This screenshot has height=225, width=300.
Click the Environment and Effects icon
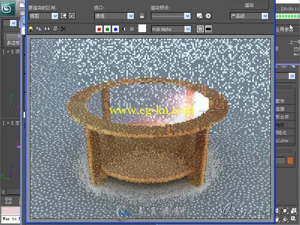point(208,16)
